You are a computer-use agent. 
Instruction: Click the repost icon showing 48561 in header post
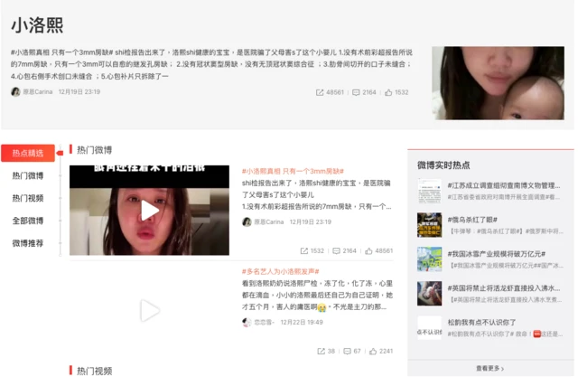coord(320,92)
